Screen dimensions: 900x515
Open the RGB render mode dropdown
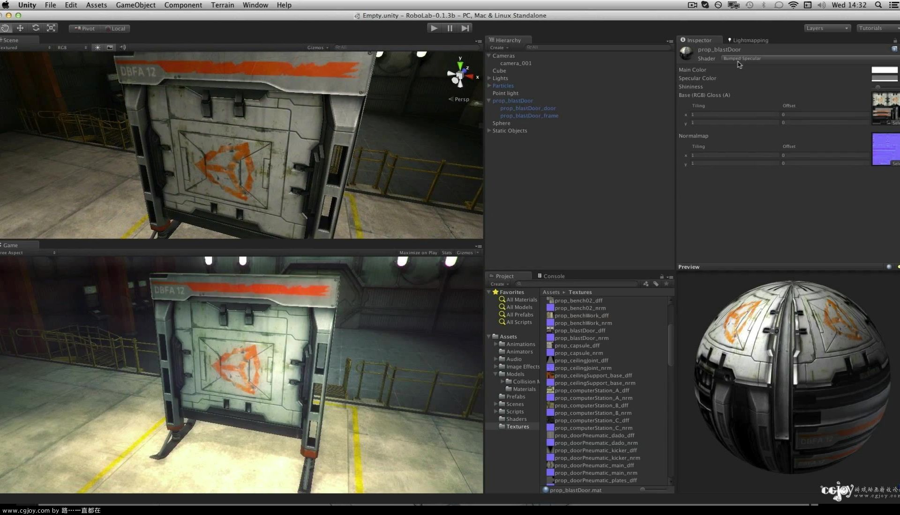[72, 48]
